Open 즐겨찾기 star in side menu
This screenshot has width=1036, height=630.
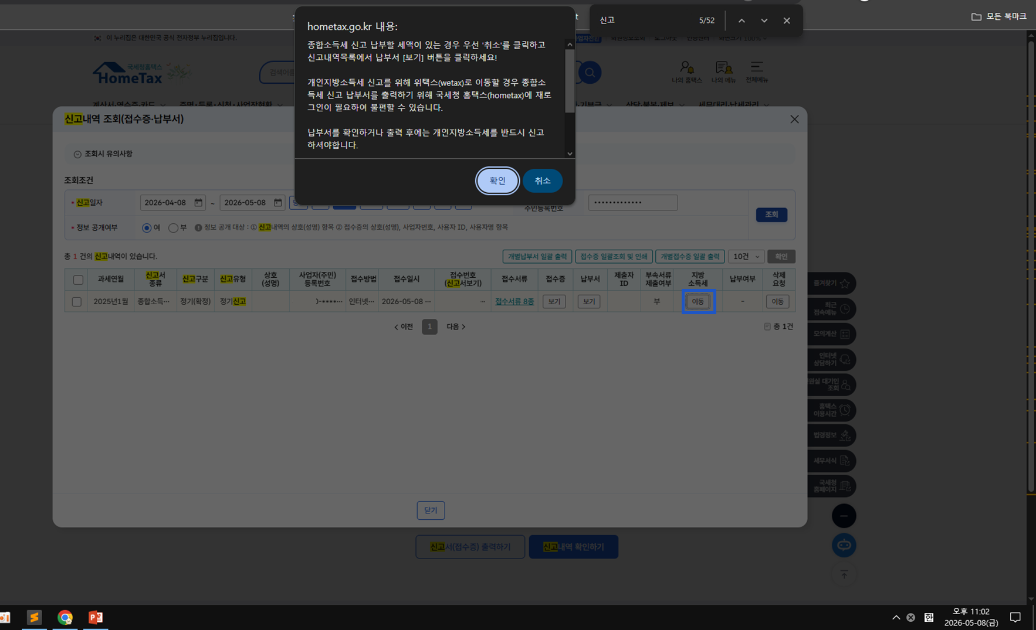pyautogui.click(x=831, y=284)
